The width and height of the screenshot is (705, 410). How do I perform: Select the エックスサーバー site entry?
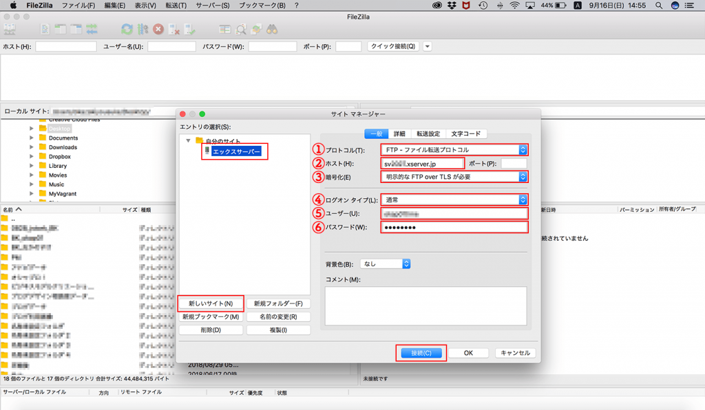(236, 151)
